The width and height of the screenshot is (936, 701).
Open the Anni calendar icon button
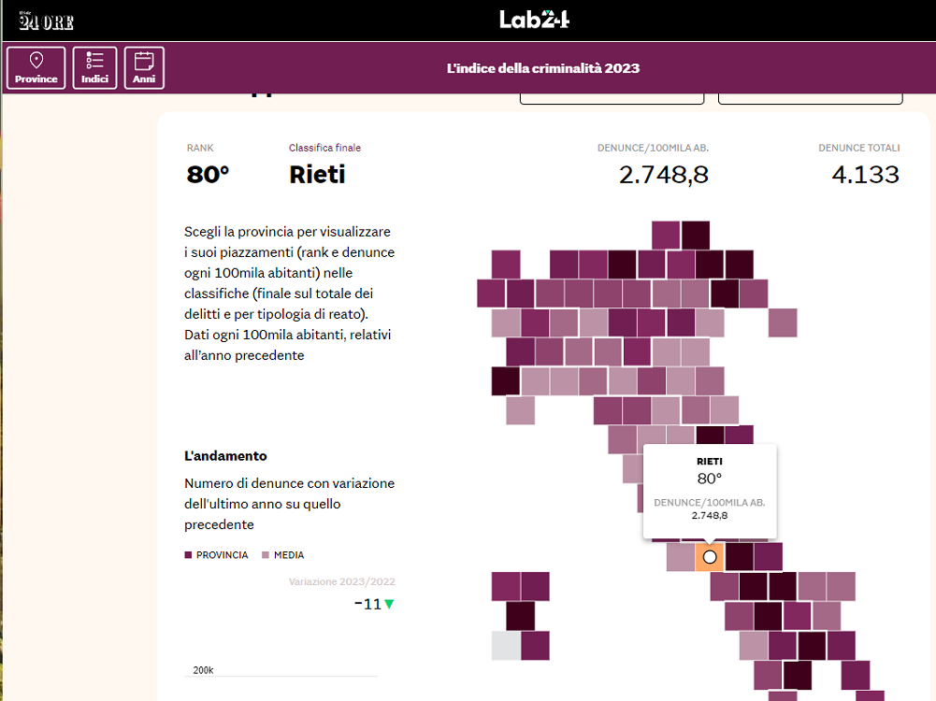pyautogui.click(x=144, y=68)
